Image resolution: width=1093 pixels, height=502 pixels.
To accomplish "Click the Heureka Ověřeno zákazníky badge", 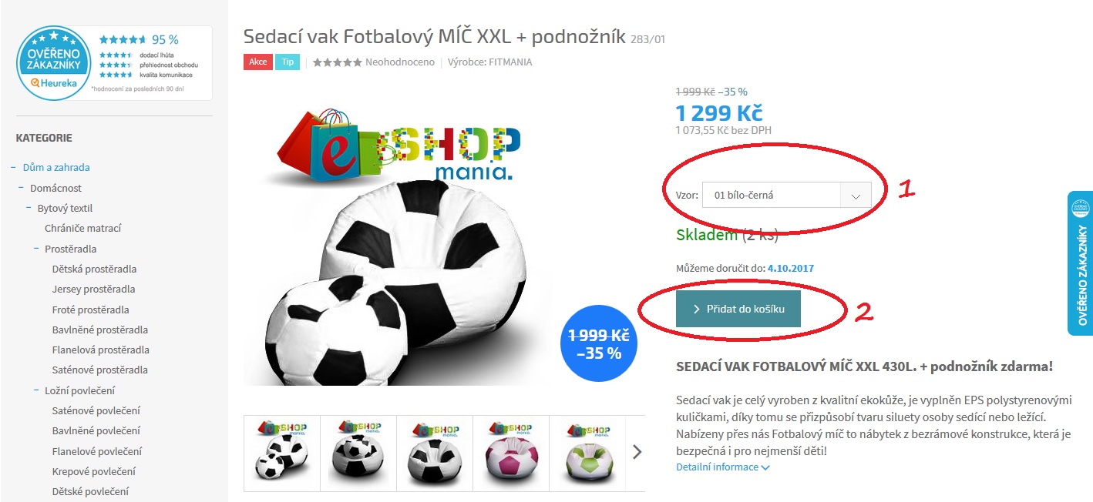I will [x=114, y=63].
